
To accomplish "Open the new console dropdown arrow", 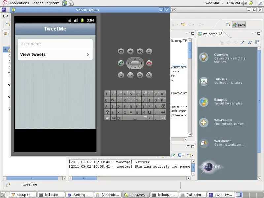I will [192, 155].
